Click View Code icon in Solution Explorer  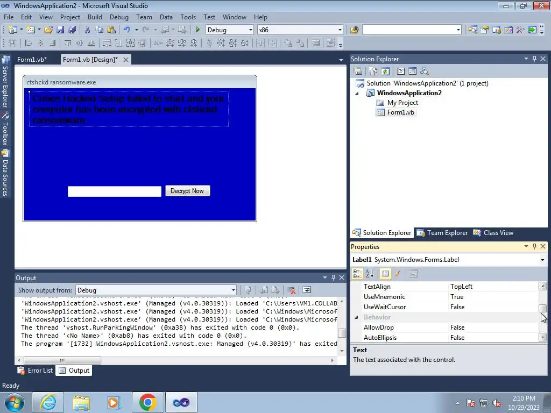click(400, 72)
